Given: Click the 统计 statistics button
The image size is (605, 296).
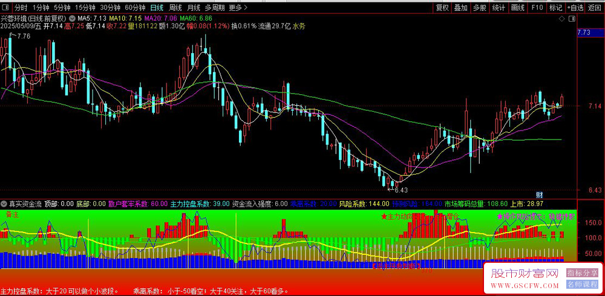Looking at the screenshot, I should [x=499, y=7].
